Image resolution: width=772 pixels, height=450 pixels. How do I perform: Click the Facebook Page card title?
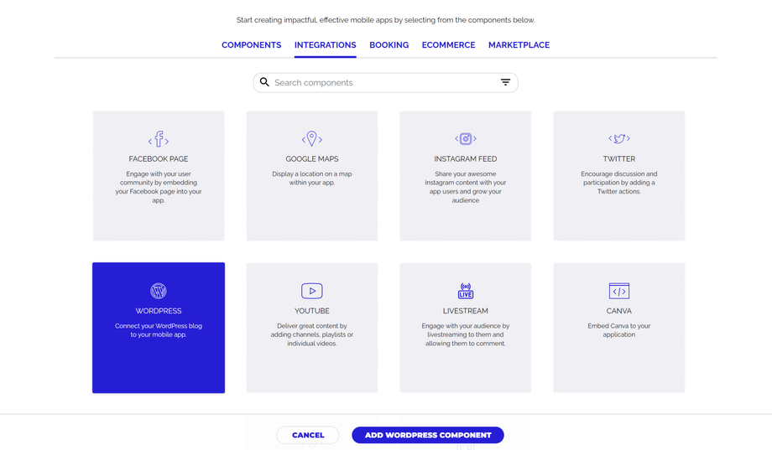point(159,159)
